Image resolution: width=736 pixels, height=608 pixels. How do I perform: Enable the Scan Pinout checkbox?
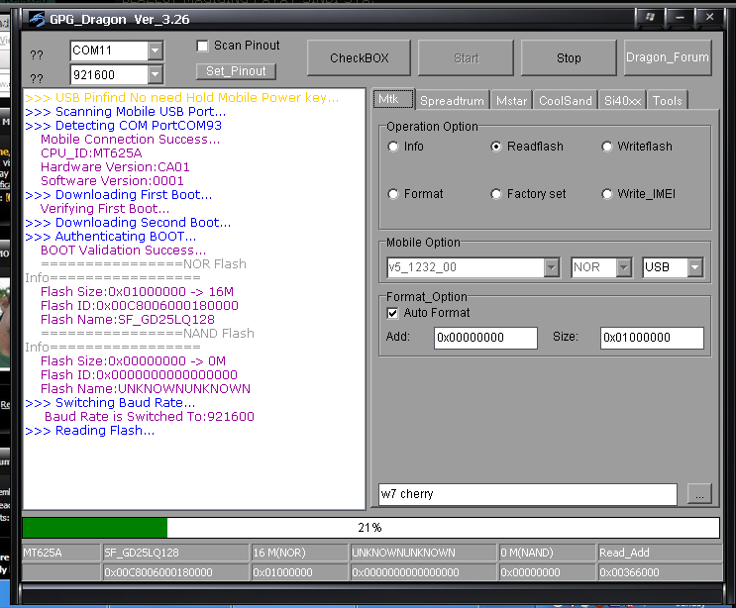[x=203, y=47]
